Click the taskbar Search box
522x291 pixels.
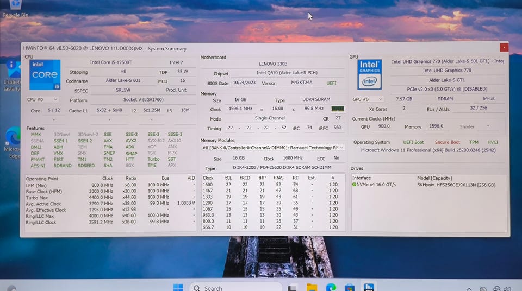[235, 288]
